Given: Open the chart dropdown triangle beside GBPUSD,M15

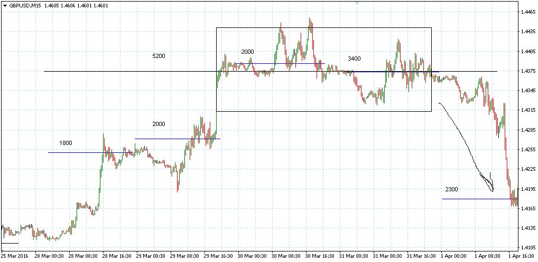Looking at the screenshot, I should (5, 5).
